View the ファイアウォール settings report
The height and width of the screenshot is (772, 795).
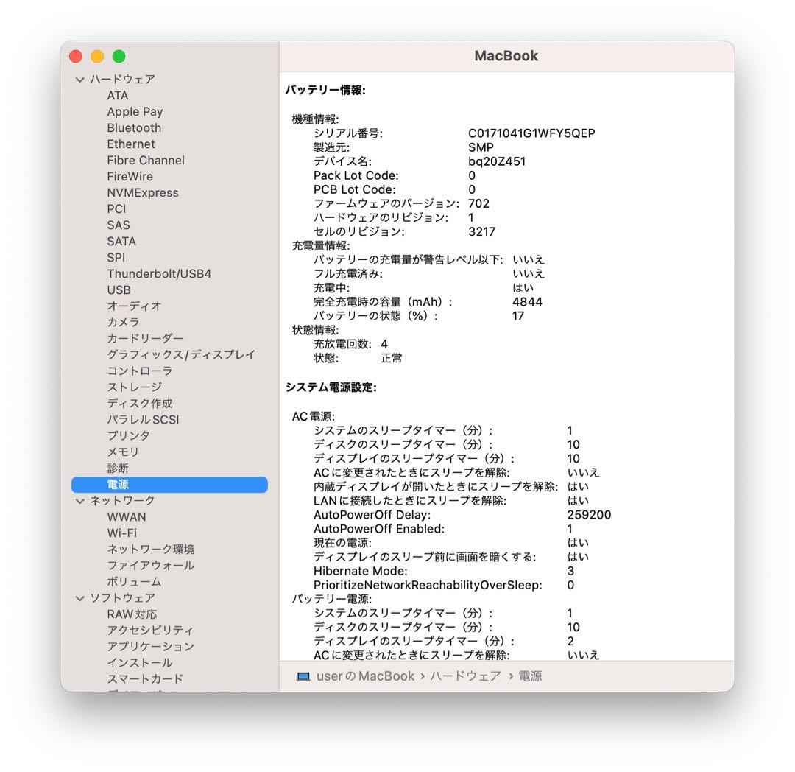(149, 565)
